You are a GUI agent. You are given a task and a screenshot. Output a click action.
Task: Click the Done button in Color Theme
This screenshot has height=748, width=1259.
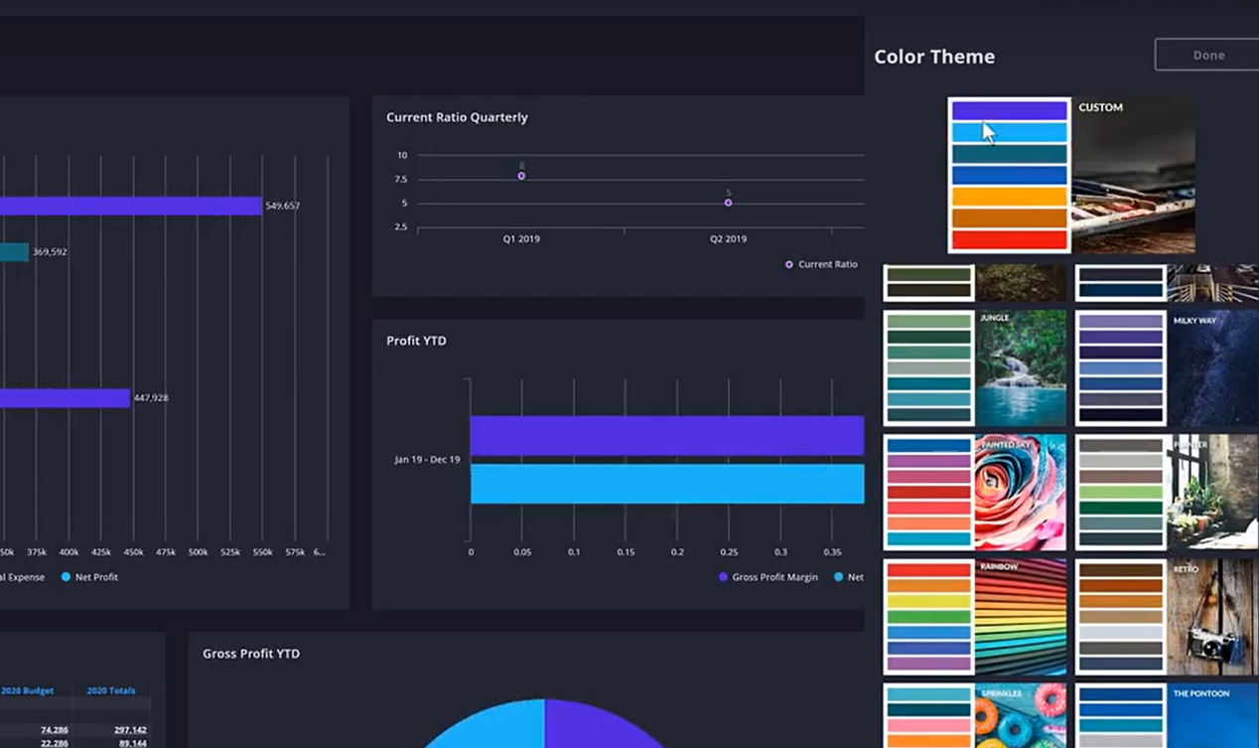pos(1206,56)
